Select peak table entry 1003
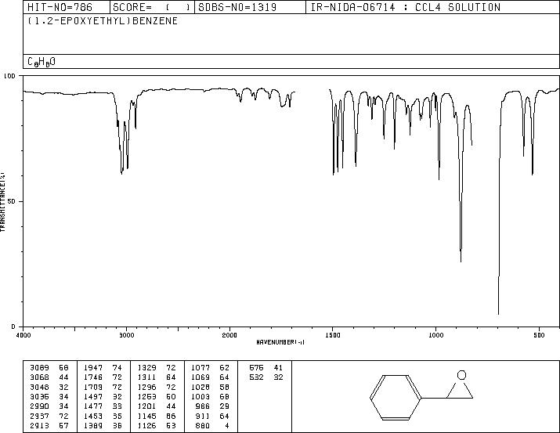The image size is (560, 433). tap(201, 396)
